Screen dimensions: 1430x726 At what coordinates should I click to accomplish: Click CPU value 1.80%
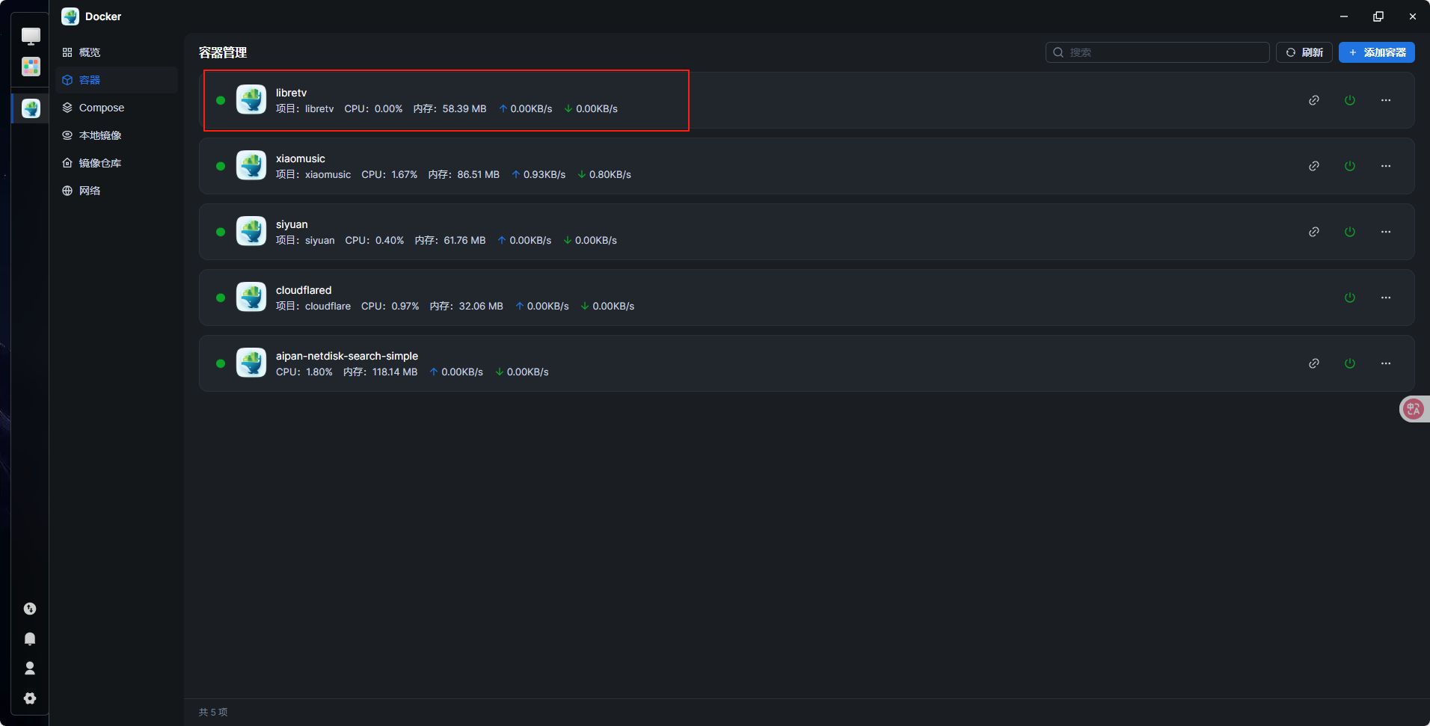point(319,372)
